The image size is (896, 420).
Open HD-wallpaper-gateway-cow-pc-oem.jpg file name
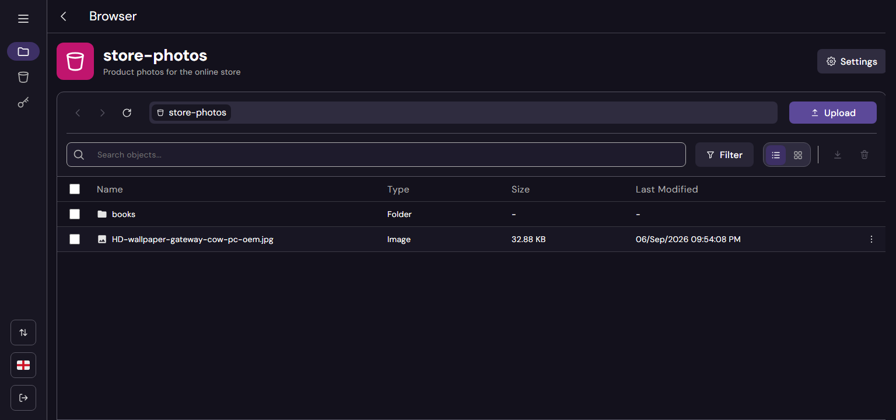pyautogui.click(x=192, y=239)
